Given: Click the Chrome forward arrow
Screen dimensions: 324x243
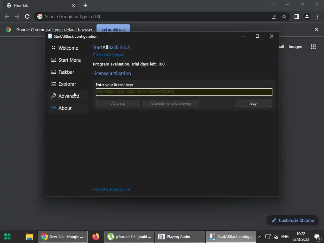Looking at the screenshot, I should 17,16.
